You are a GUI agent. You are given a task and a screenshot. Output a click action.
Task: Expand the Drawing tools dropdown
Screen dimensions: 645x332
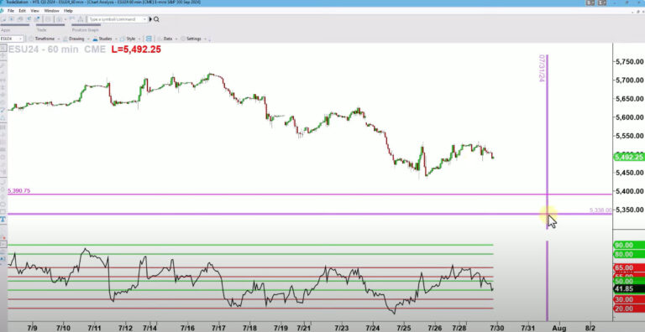click(x=87, y=39)
